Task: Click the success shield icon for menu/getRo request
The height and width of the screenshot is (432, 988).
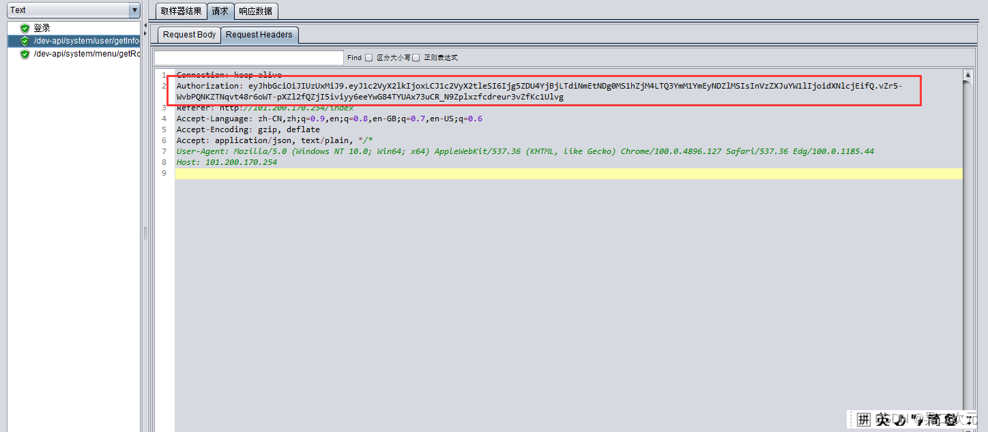Action: click(x=25, y=54)
